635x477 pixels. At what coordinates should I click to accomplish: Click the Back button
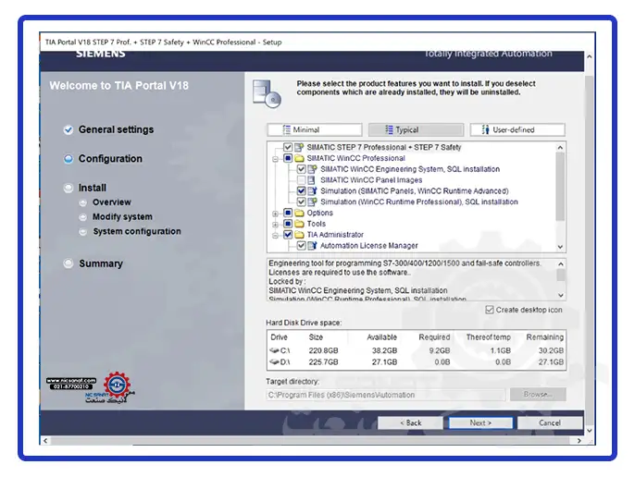coord(410,422)
